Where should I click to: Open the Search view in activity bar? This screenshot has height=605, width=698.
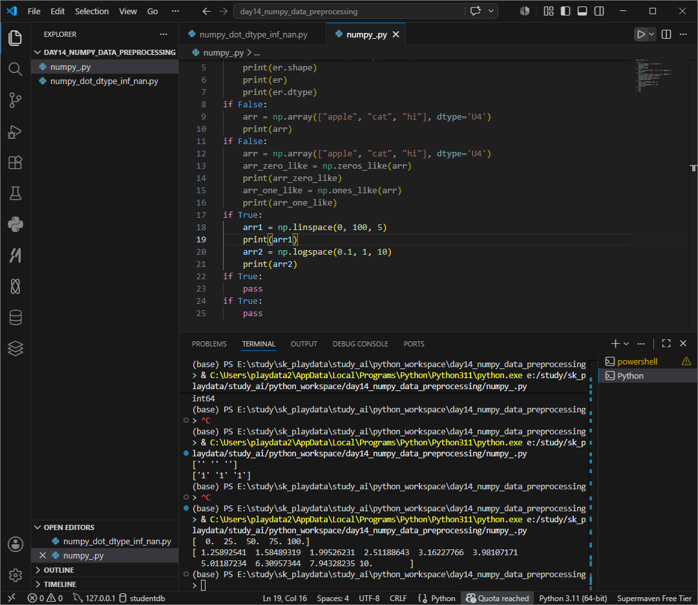(x=15, y=69)
